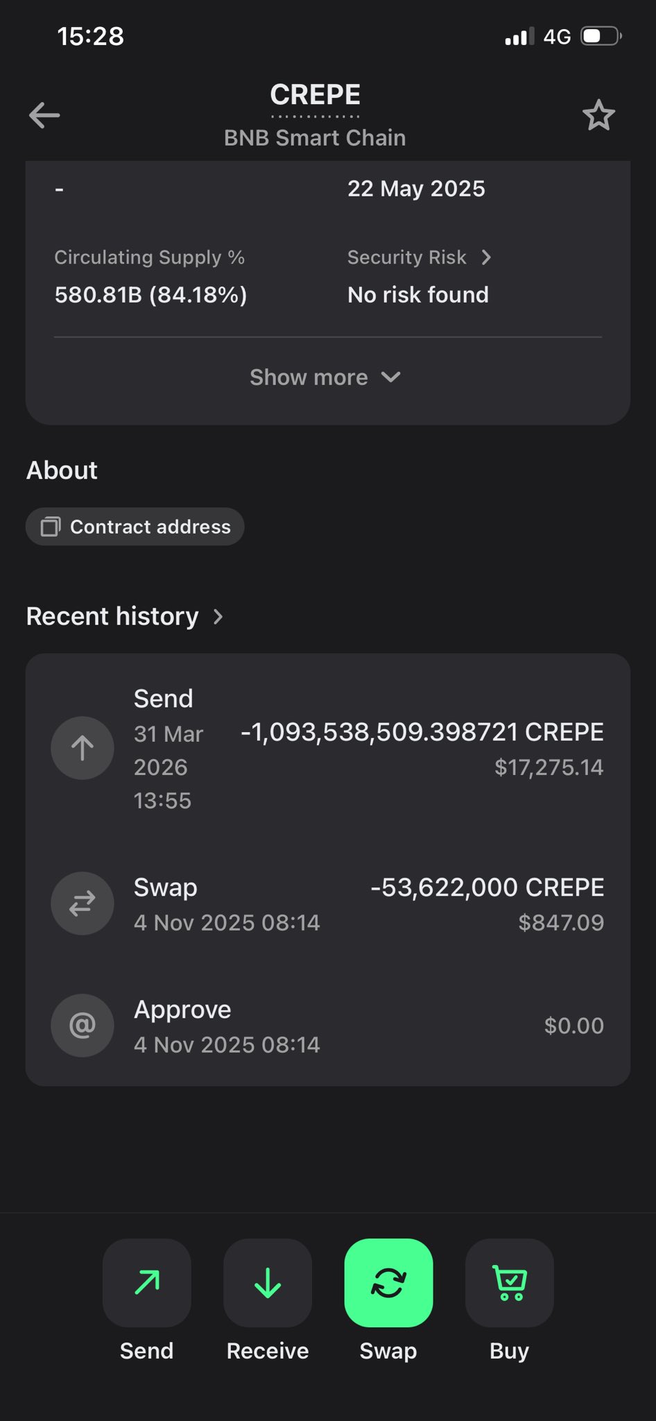
Task: Tap the copy icon beside Contract address
Action: [x=51, y=527]
